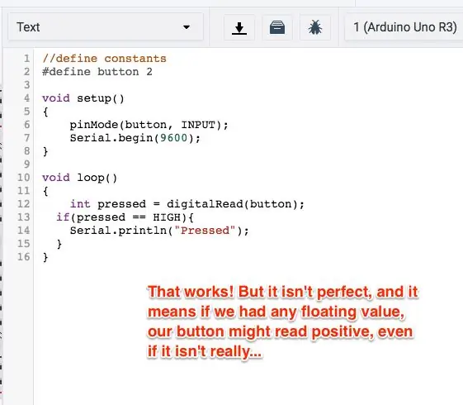Click the empty editor area below the code
Screen dimensions: 463x405
point(88,325)
